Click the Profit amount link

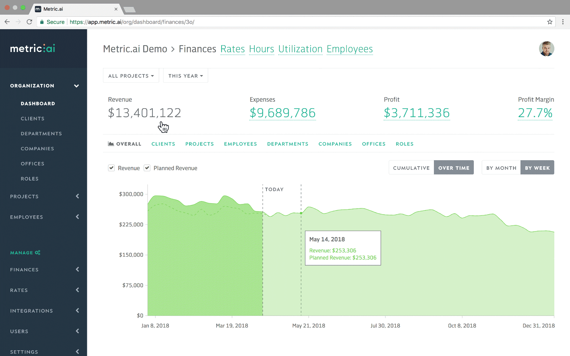pos(416,113)
